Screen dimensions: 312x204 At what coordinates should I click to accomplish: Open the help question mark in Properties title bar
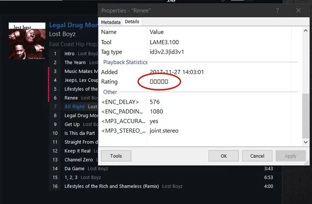click(x=277, y=10)
